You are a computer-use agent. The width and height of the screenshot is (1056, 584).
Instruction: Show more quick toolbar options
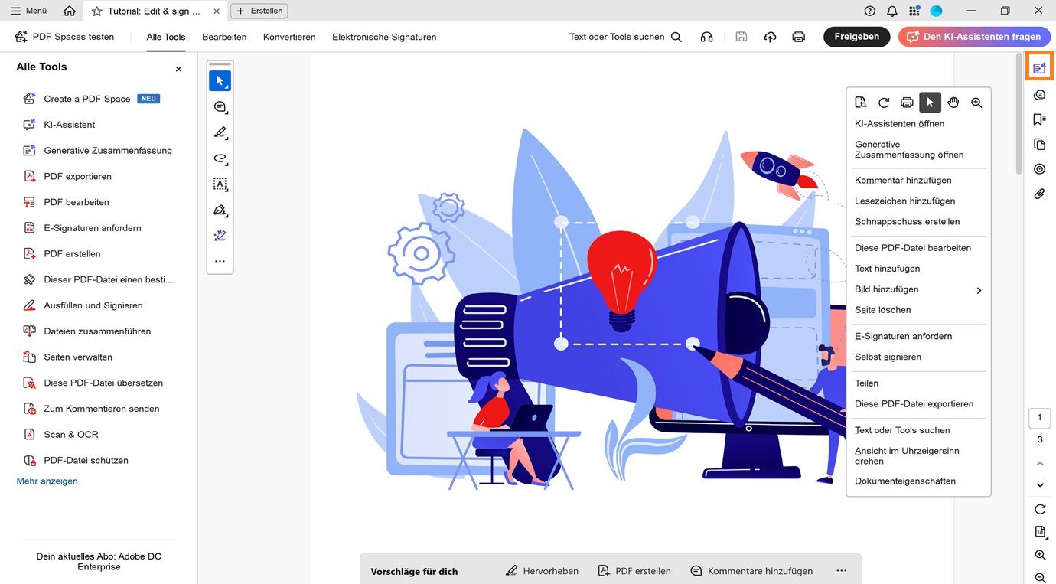220,261
